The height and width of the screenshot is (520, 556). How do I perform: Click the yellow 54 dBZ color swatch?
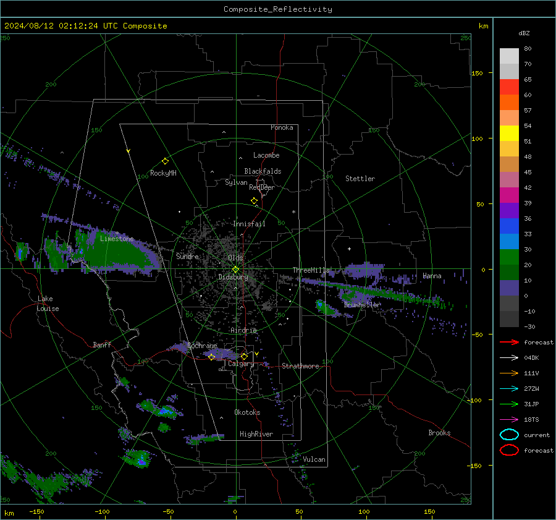pyautogui.click(x=509, y=133)
